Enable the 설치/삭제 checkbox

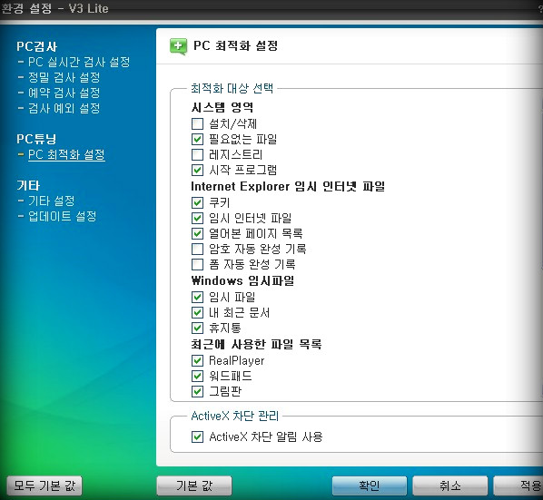coord(197,123)
